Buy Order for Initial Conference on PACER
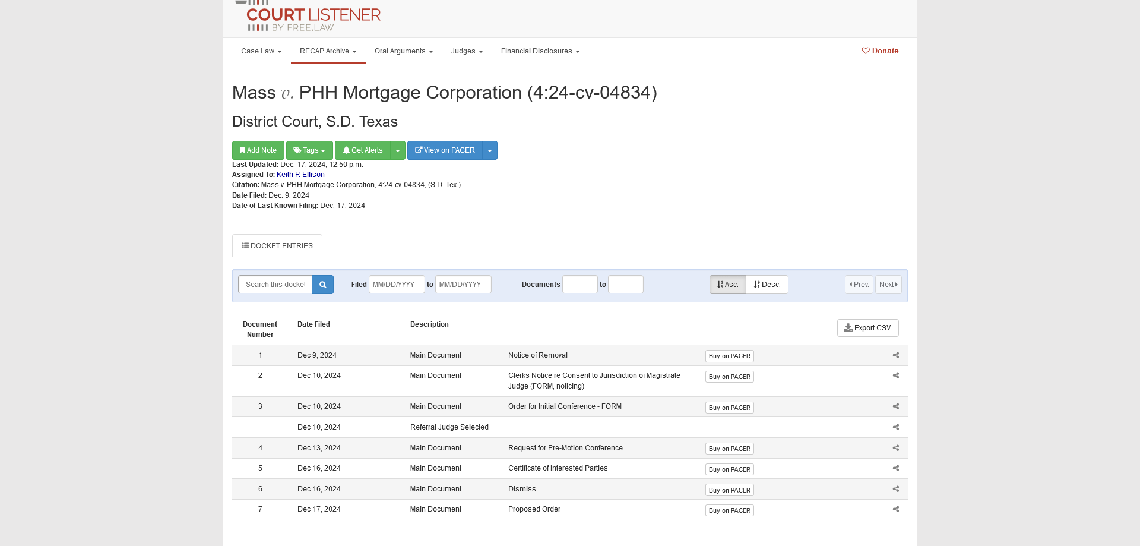Image resolution: width=1140 pixels, height=546 pixels. (x=730, y=408)
